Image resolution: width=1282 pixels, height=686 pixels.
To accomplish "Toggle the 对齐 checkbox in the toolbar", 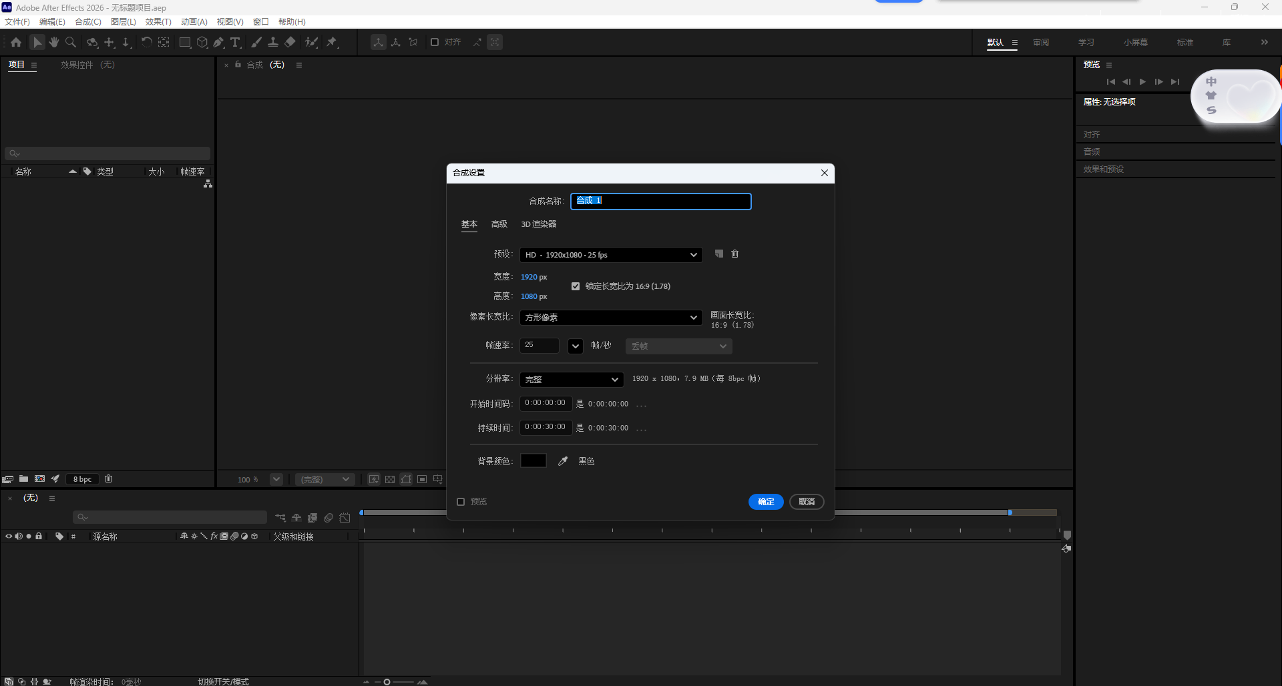I will [x=435, y=41].
